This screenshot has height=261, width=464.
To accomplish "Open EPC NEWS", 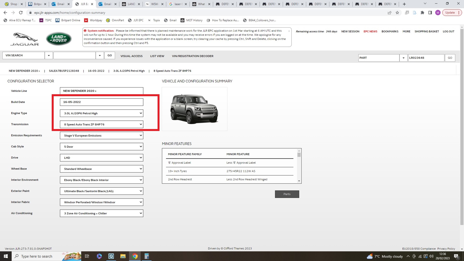I will pos(370,32).
